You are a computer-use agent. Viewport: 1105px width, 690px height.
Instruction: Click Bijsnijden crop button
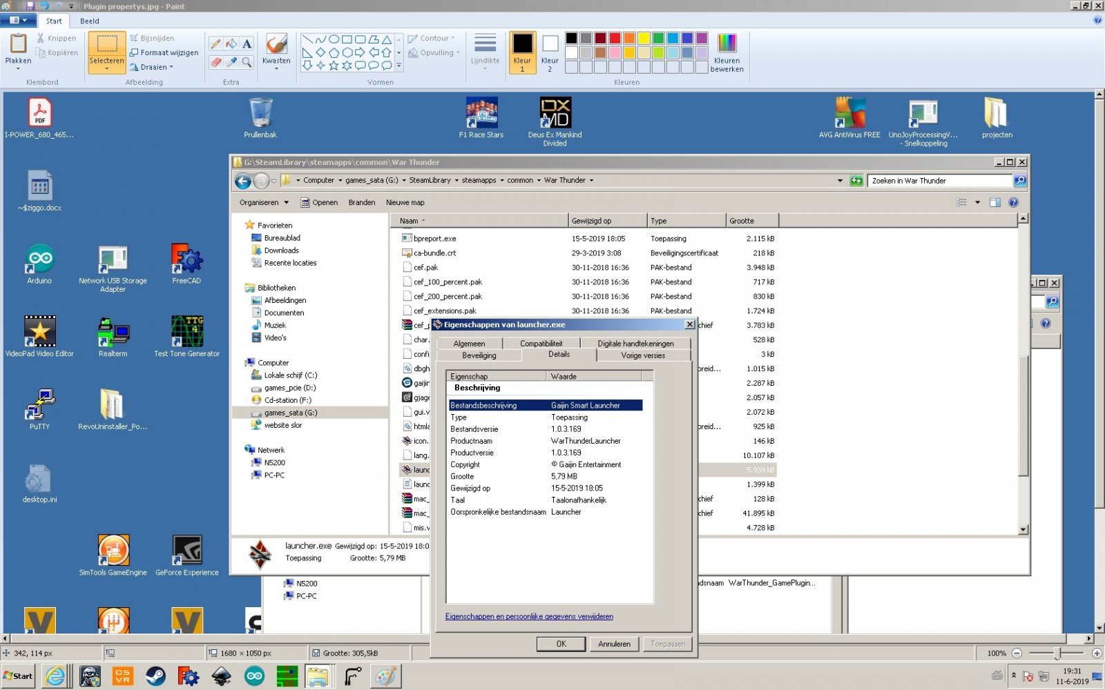(x=152, y=38)
